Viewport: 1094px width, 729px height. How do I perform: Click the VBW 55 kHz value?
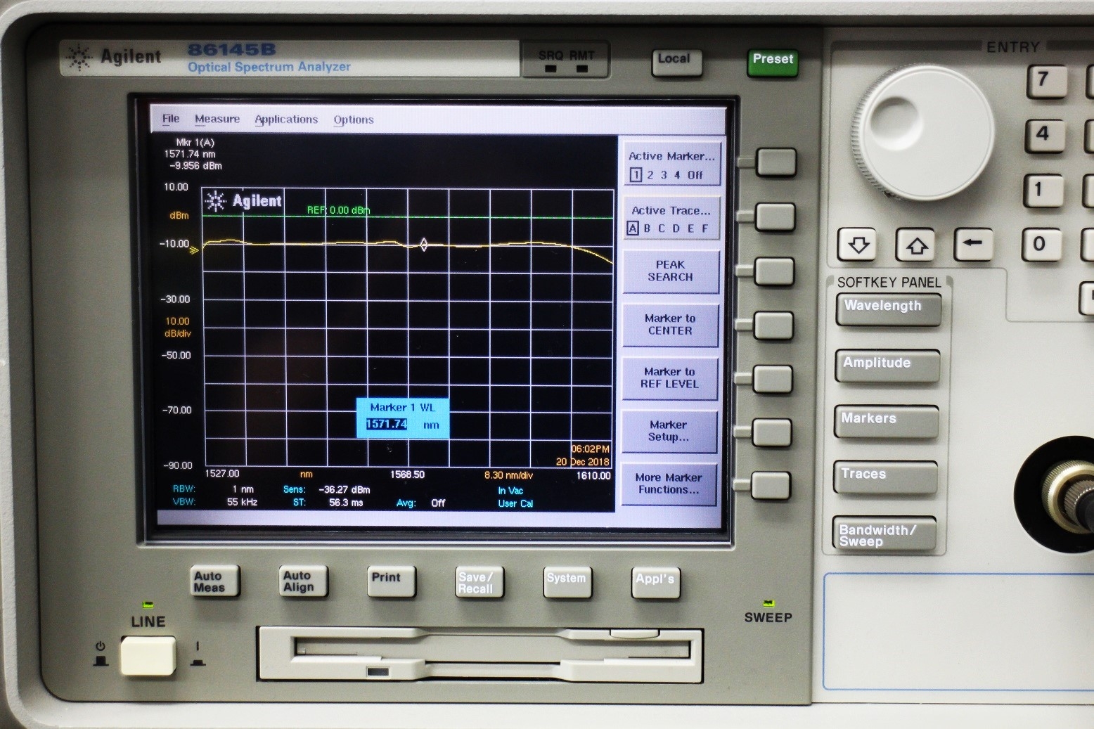tap(242, 503)
